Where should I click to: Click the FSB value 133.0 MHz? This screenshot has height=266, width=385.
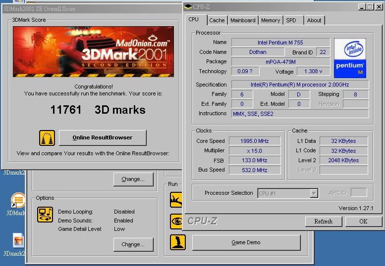click(255, 160)
